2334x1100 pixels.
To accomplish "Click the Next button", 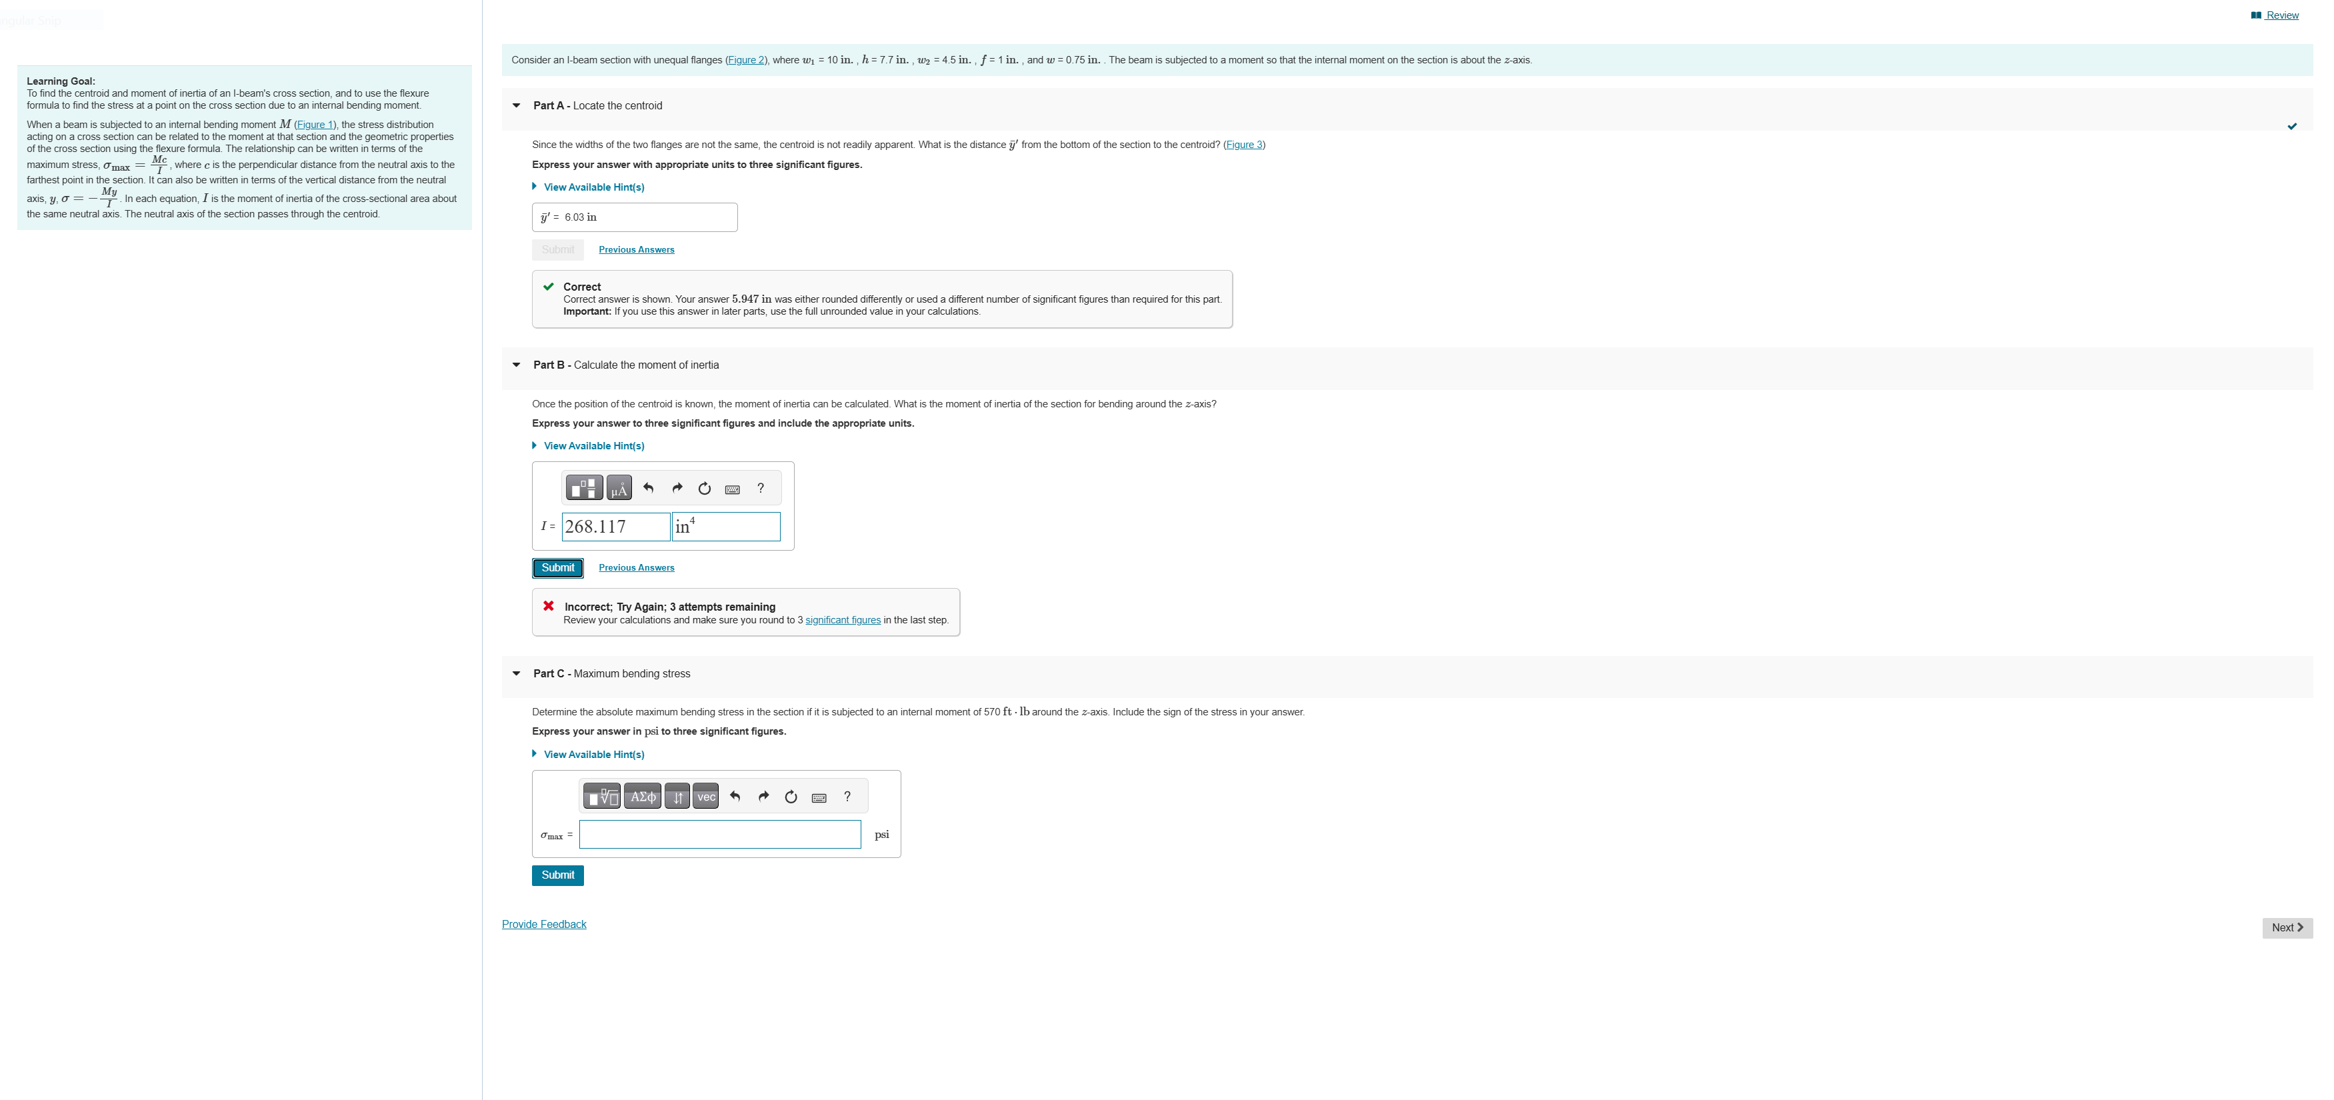I will (x=2286, y=927).
